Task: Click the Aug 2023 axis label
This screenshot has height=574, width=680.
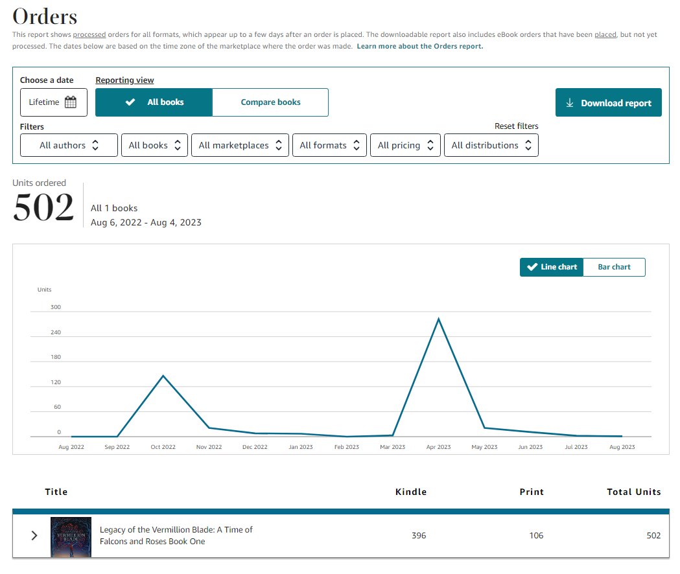Action: coord(622,447)
